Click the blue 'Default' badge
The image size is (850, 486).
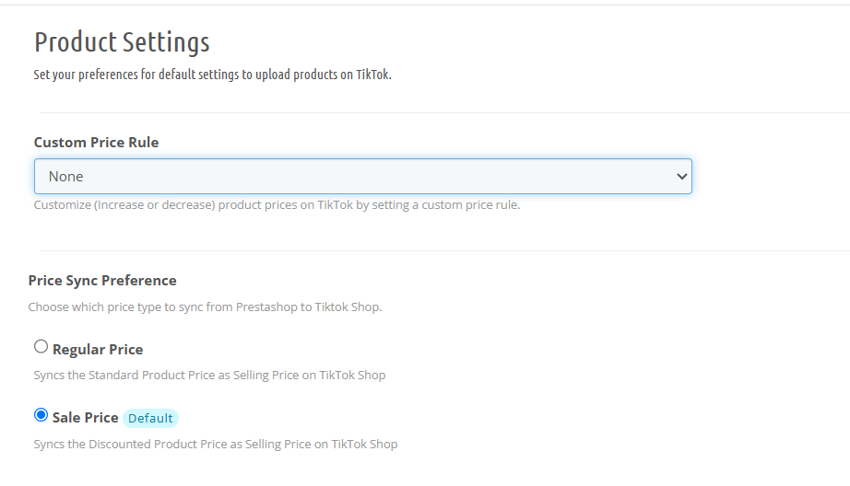coord(150,419)
